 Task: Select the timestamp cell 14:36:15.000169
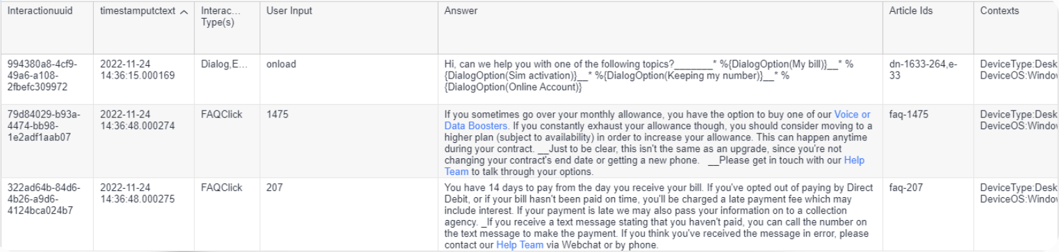pyautogui.click(x=138, y=69)
